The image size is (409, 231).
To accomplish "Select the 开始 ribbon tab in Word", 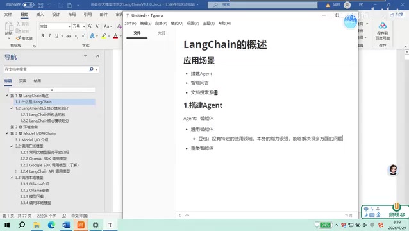I will [24, 14].
